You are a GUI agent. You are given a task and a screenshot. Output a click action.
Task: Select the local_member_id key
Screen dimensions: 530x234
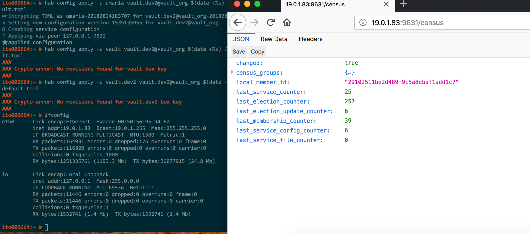coord(263,82)
